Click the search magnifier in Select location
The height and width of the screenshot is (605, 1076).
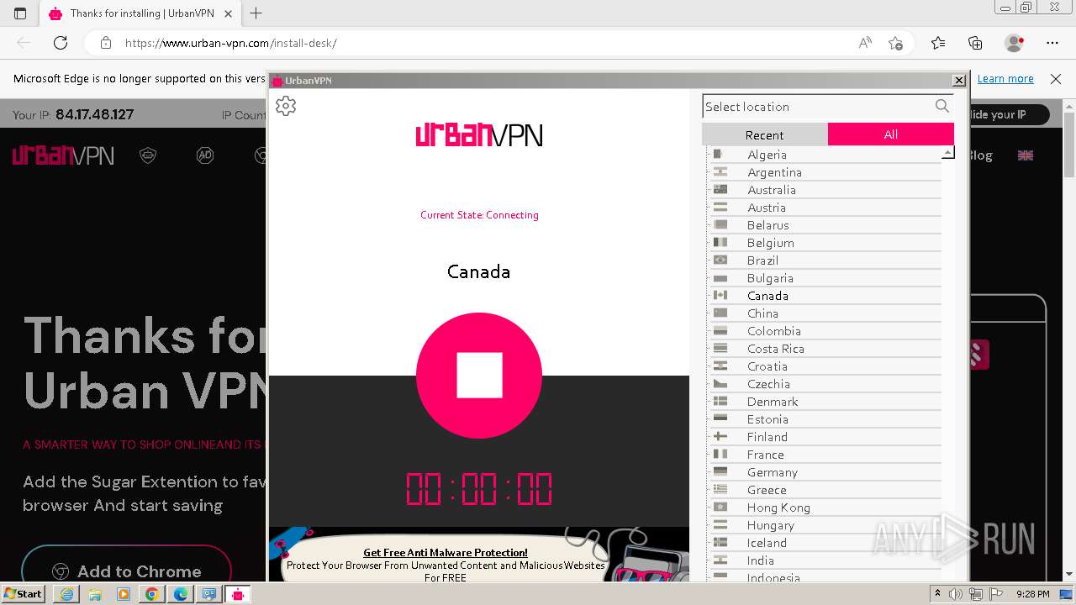(942, 106)
